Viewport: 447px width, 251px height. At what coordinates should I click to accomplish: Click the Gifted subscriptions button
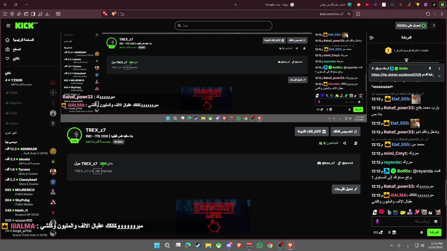(x=312, y=131)
